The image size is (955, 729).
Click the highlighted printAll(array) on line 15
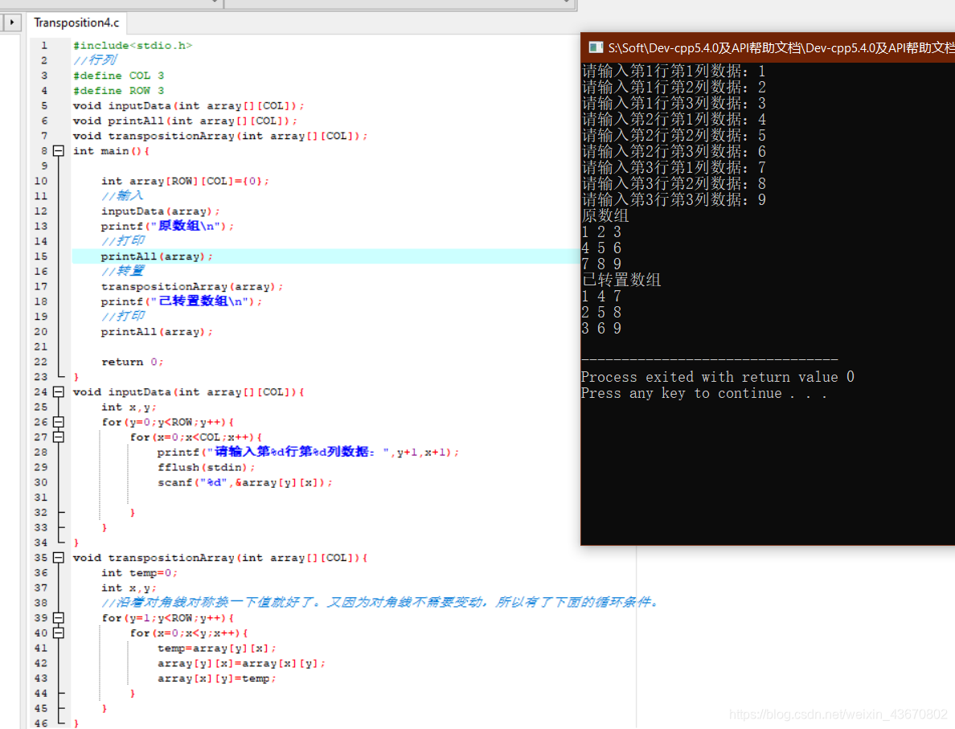click(157, 256)
